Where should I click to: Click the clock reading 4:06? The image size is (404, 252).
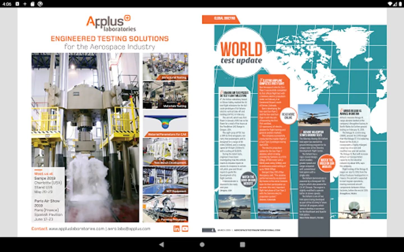[x=7, y=4]
